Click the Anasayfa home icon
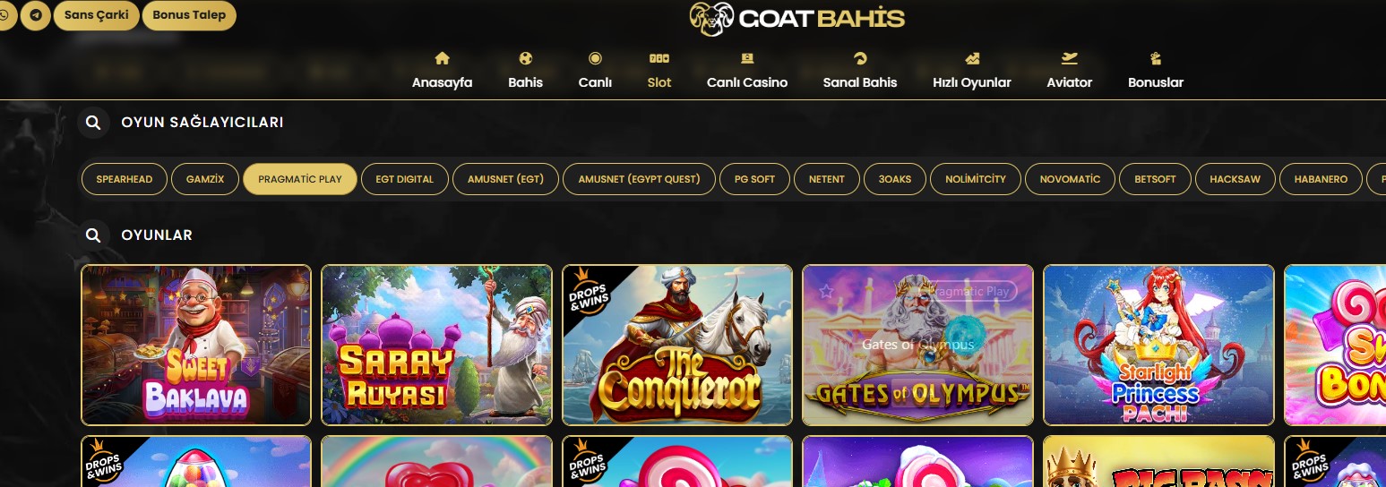 442,58
